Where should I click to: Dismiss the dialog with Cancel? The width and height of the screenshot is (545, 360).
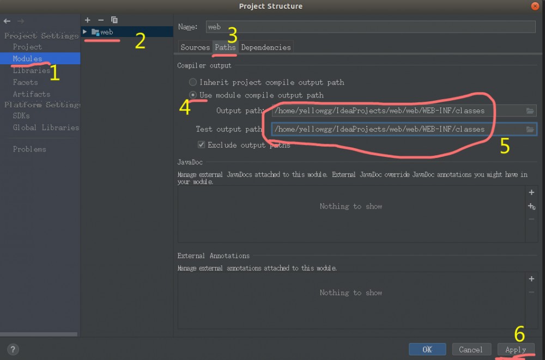pos(471,349)
